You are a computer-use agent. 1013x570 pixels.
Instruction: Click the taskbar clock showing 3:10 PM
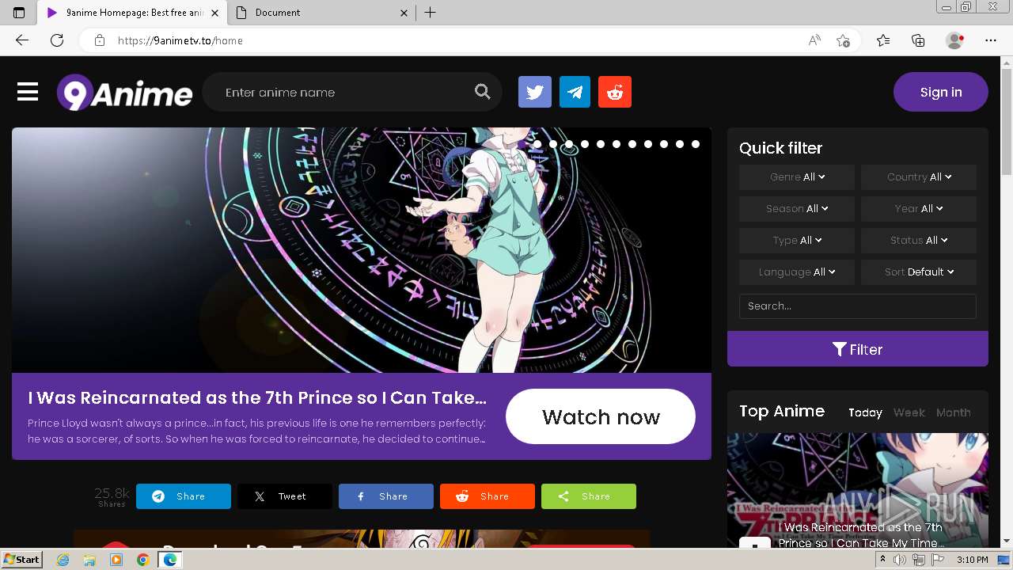coord(973,560)
